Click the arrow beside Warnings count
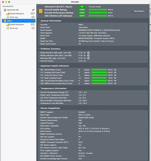The height and width of the screenshot is (161, 151). [88, 58]
